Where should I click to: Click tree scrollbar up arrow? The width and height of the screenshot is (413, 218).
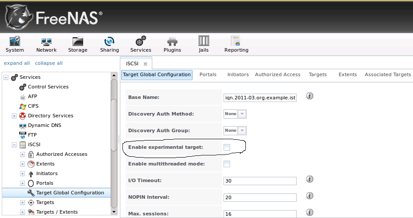[x=114, y=75]
